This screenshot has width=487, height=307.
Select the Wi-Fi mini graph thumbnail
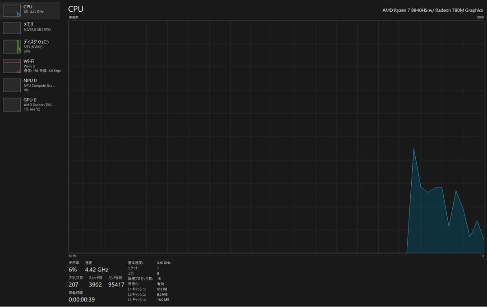tap(12, 66)
